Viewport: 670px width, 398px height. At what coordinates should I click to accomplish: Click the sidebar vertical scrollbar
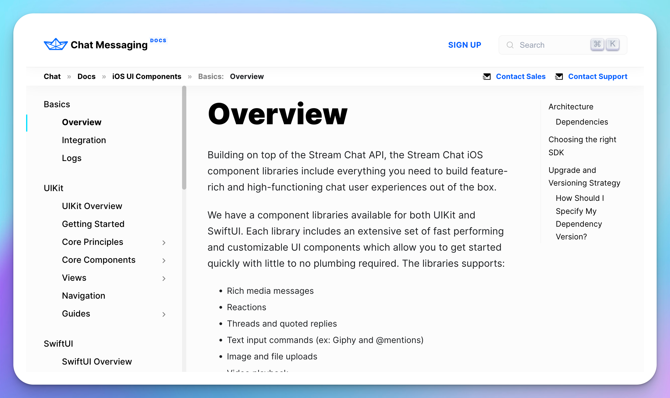tap(184, 137)
